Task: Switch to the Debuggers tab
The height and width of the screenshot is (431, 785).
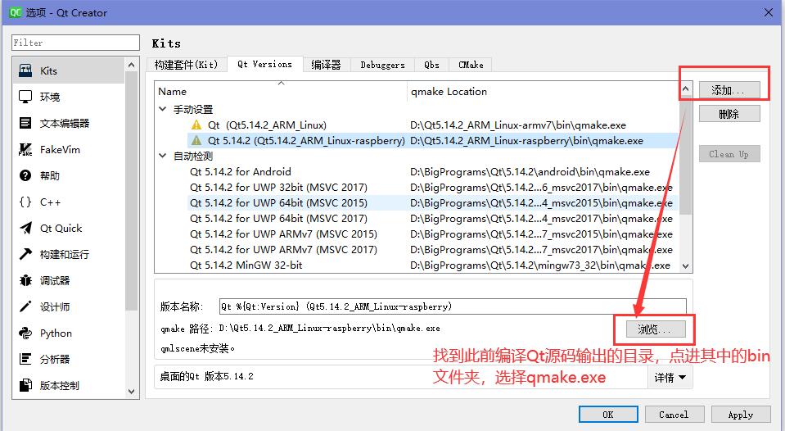Action: [x=382, y=65]
